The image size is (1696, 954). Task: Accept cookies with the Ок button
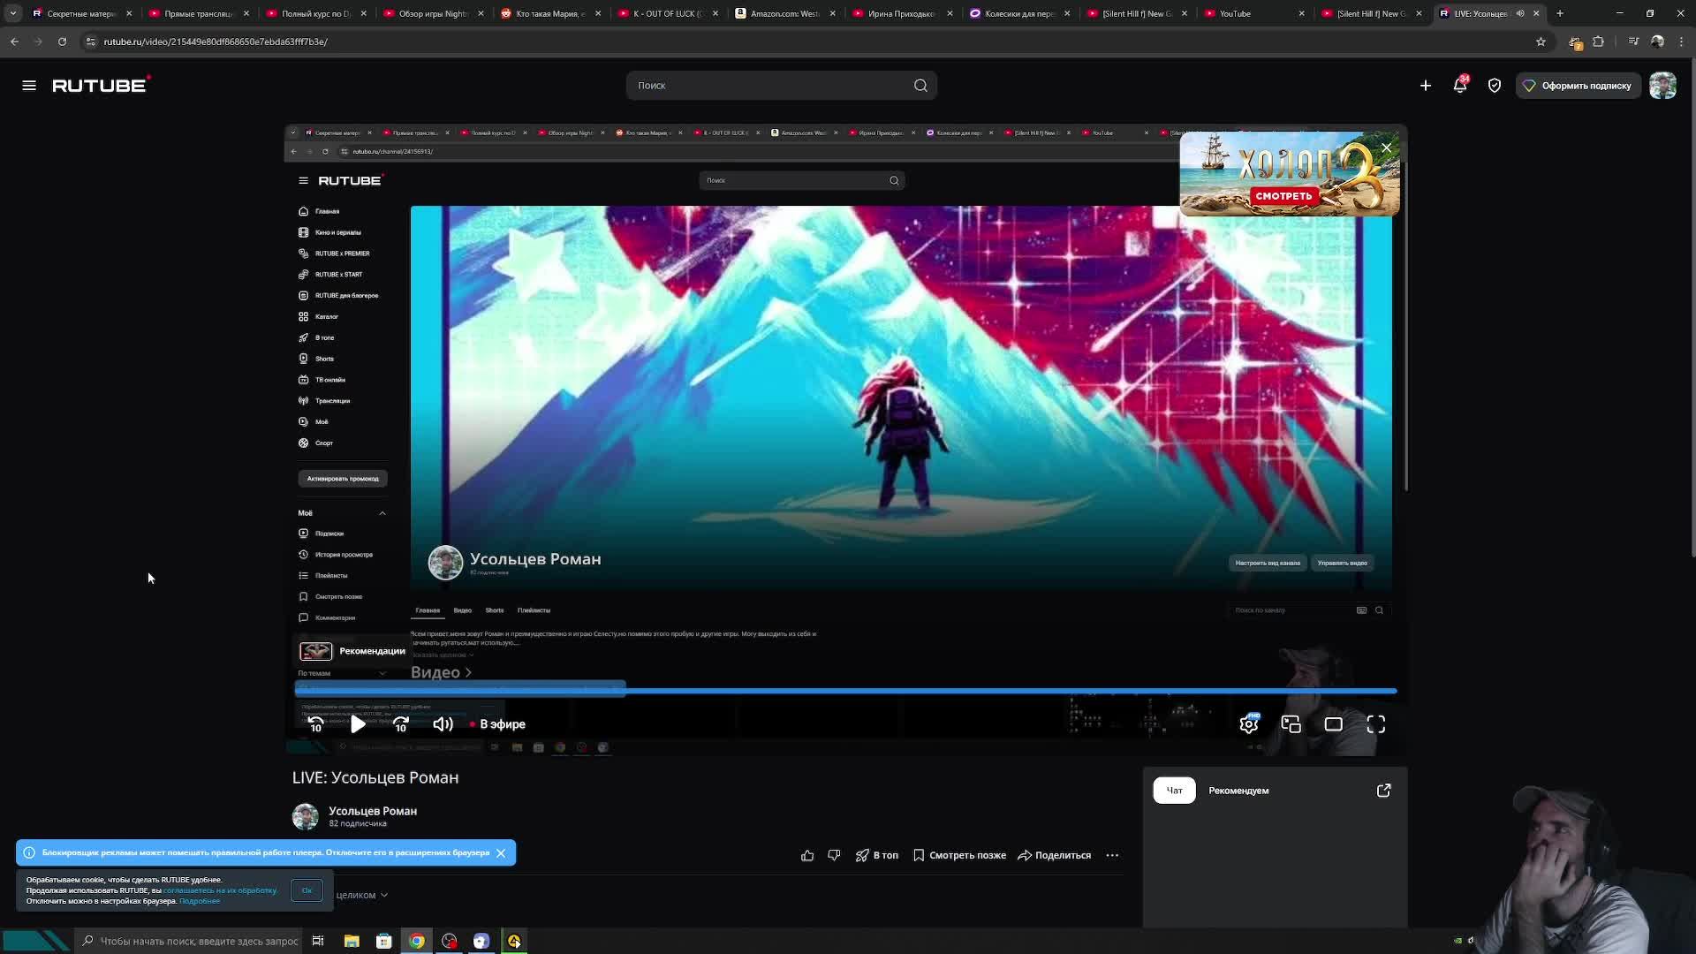(x=307, y=890)
